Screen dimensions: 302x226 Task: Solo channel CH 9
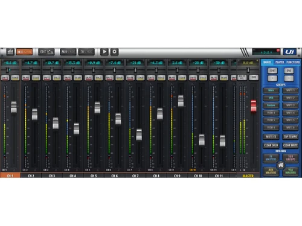[x=182, y=78]
